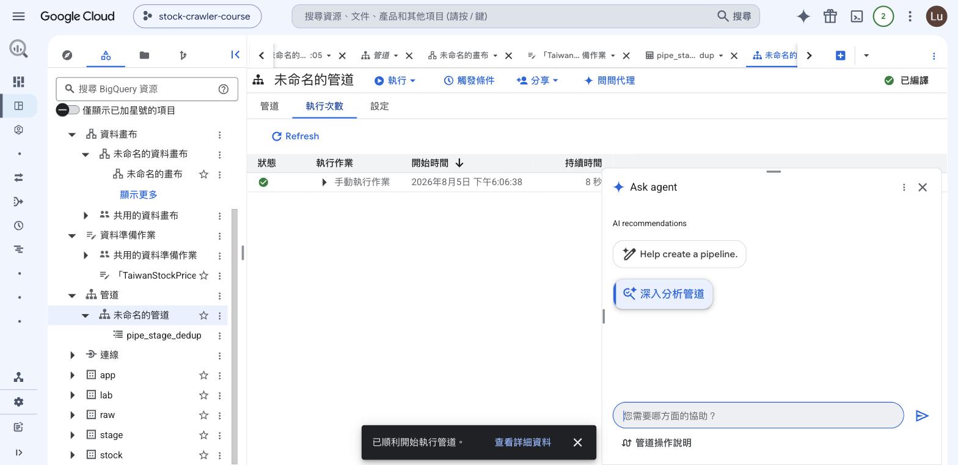Open Ask agent panel options menu
Screen dimensions: 958x465
[904, 187]
